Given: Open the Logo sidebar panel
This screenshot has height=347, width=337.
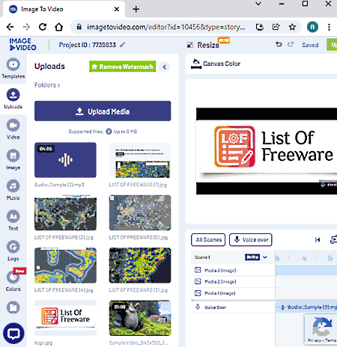Looking at the screenshot, I should click(13, 251).
